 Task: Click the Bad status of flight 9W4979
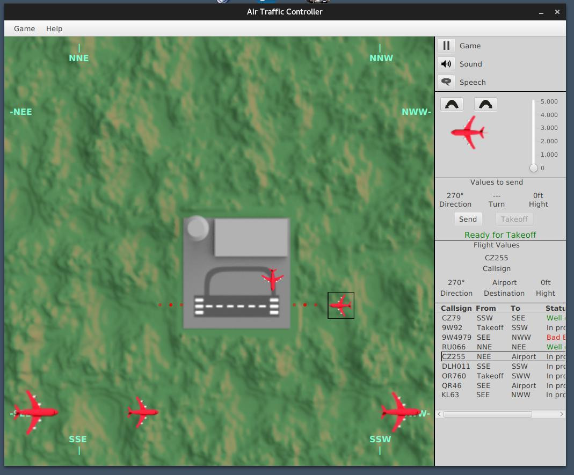point(556,338)
